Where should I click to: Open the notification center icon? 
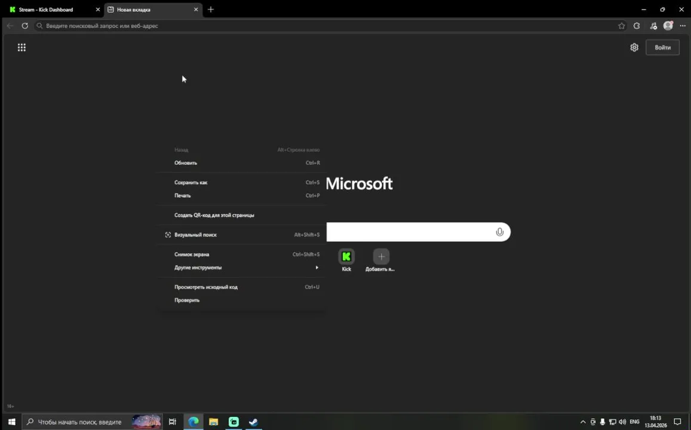(677, 422)
